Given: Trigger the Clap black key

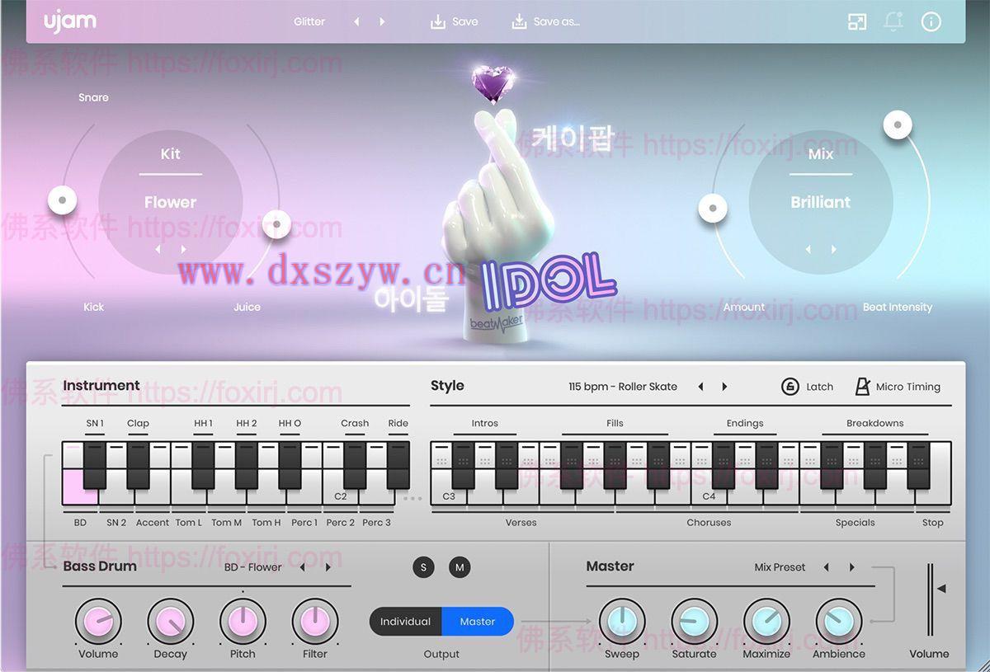Looking at the screenshot, I should pyautogui.click(x=138, y=466).
